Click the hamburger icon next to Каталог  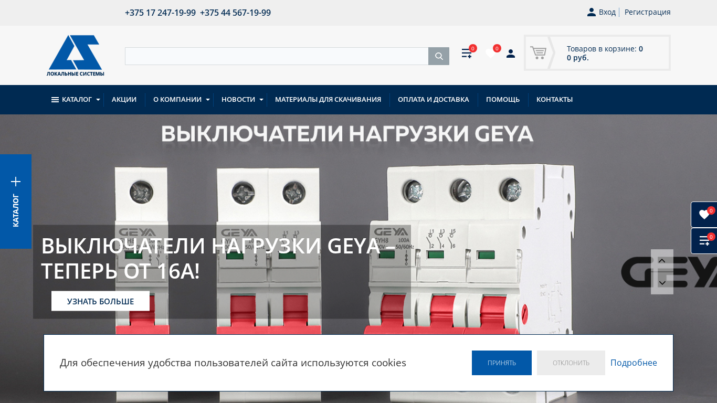click(x=55, y=100)
